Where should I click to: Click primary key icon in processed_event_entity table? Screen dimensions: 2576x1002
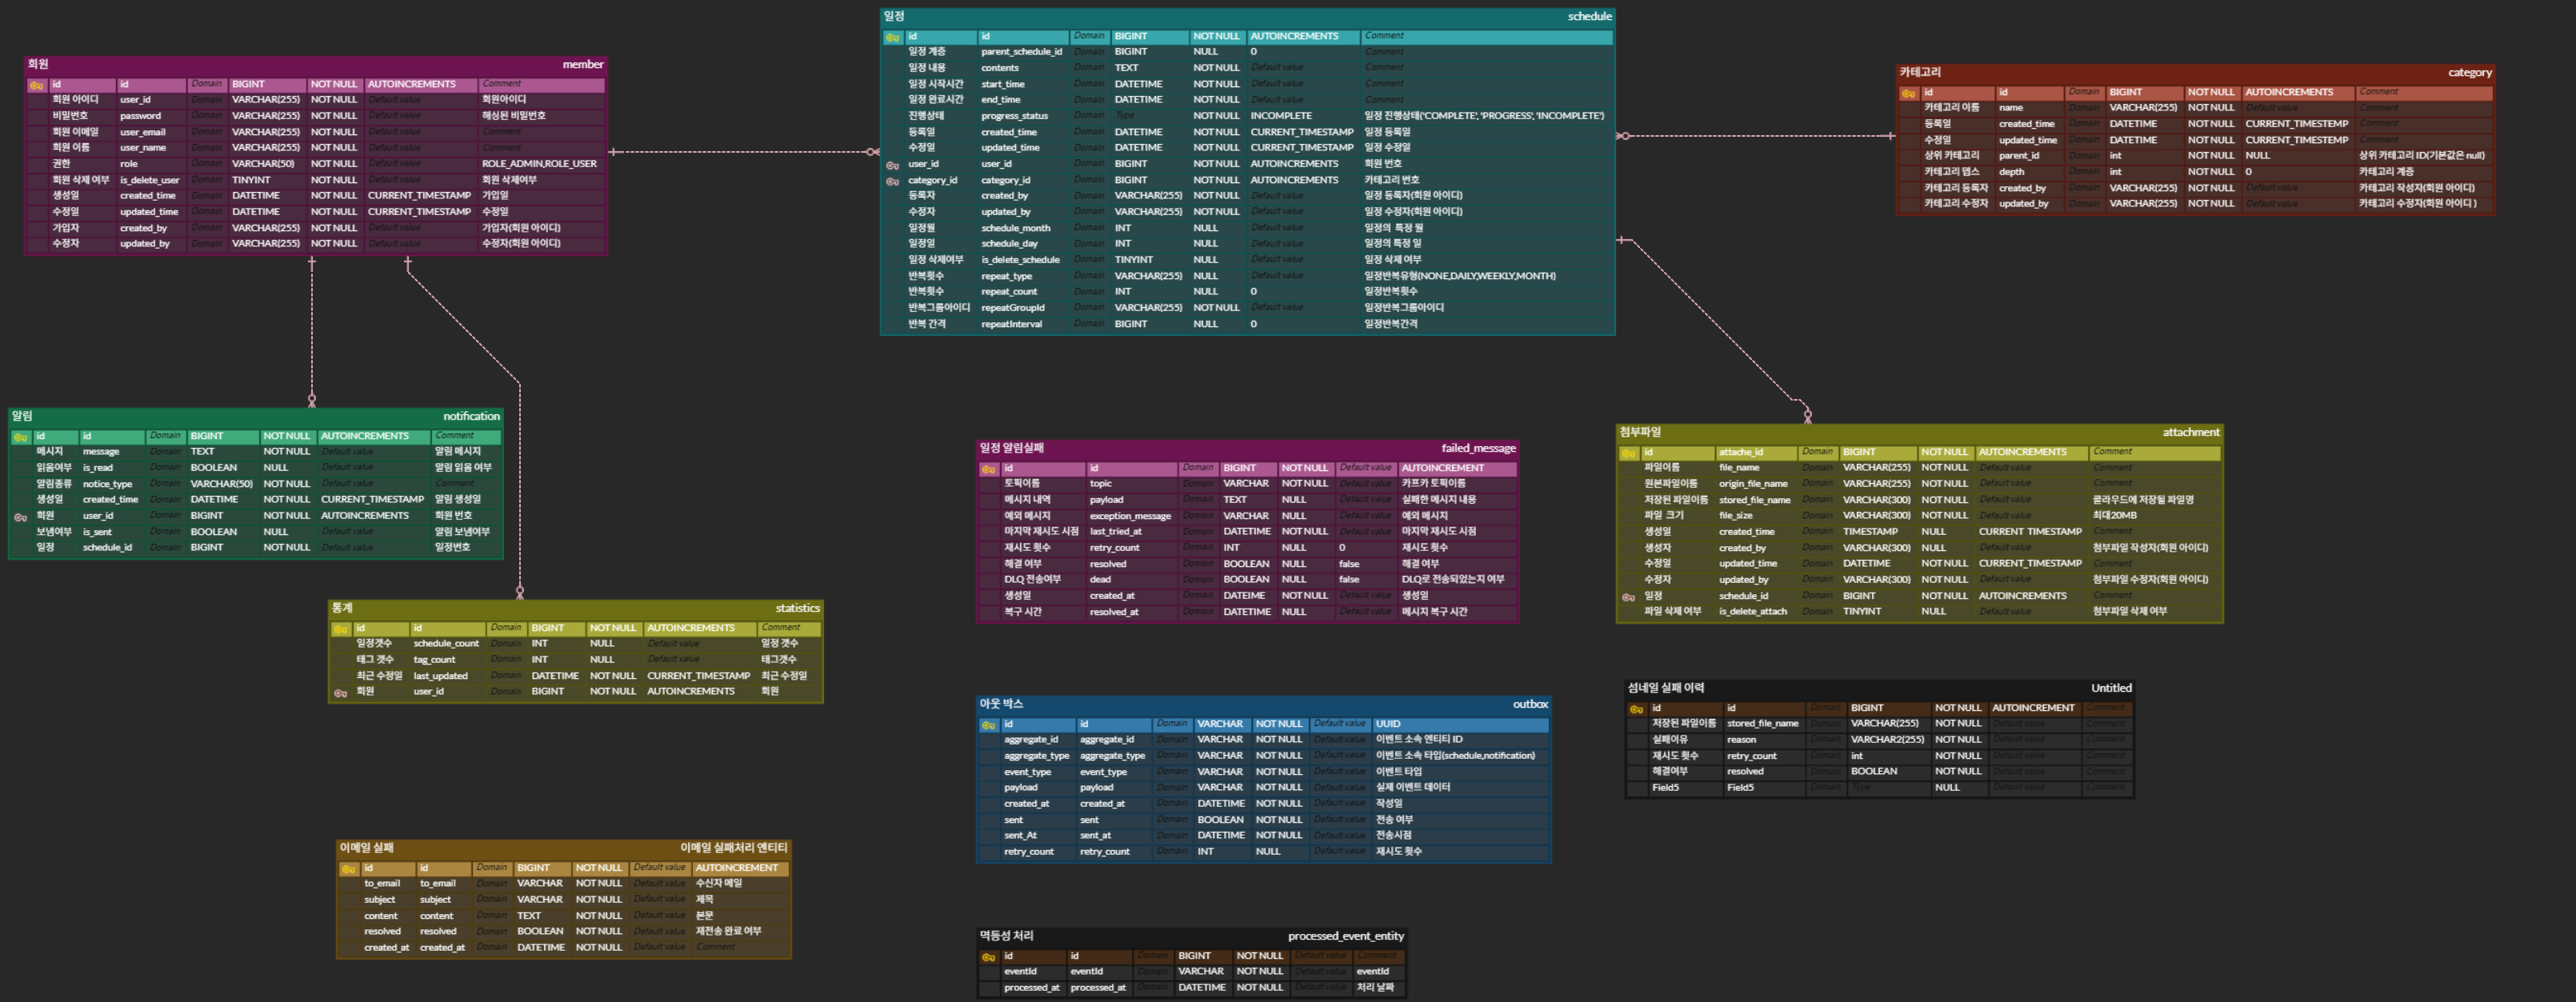988,957
